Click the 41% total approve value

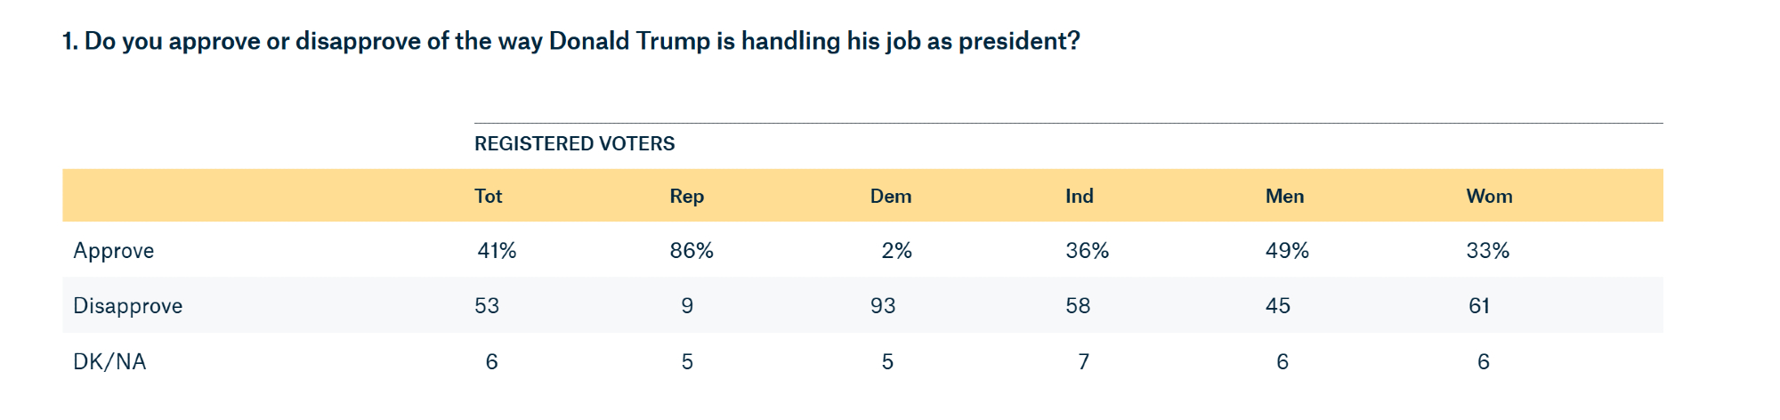point(497,251)
